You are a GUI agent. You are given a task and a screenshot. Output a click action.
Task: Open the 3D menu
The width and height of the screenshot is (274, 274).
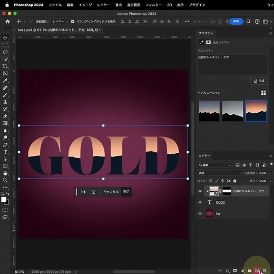[x=170, y=5]
